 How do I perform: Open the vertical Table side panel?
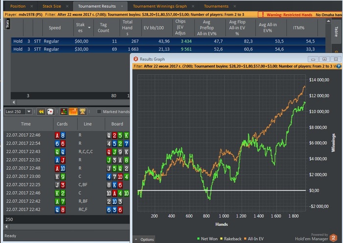tap(336, 31)
